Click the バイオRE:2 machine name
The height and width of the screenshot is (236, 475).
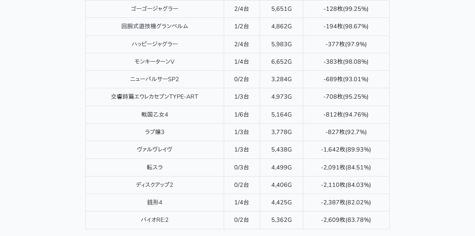[155, 220]
